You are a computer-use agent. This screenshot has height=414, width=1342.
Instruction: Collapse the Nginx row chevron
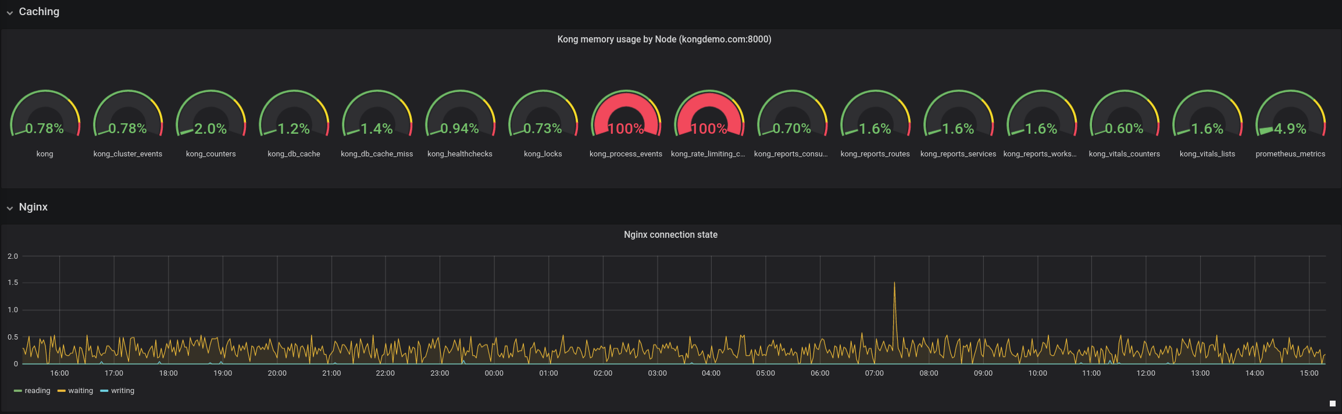click(10, 208)
